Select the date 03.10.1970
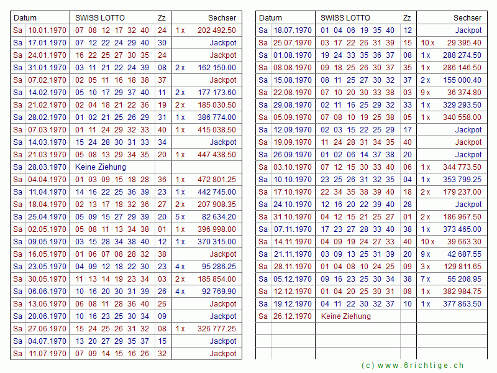 click(293, 167)
